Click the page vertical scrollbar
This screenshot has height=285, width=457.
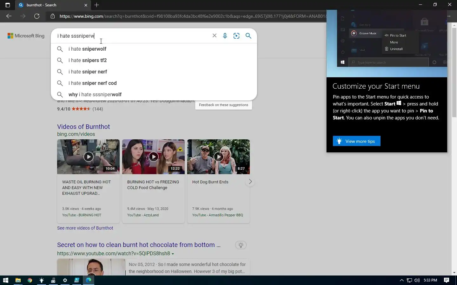coord(454,73)
